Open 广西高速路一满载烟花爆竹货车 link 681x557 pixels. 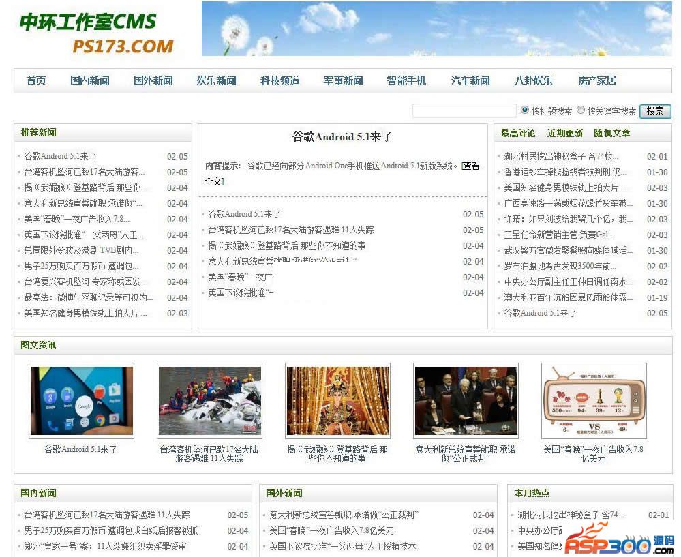[568, 203]
